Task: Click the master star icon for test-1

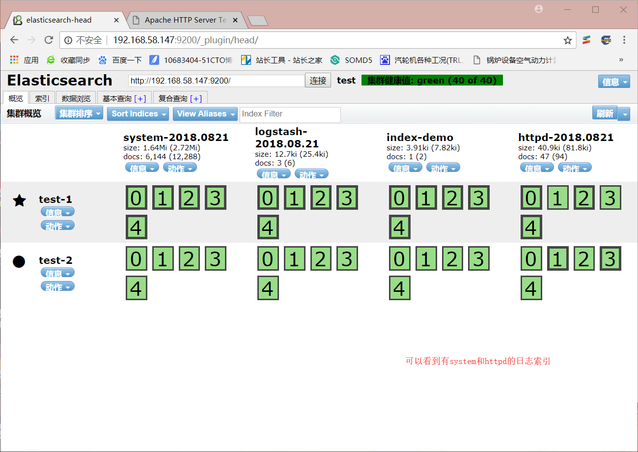Action: pyautogui.click(x=19, y=200)
